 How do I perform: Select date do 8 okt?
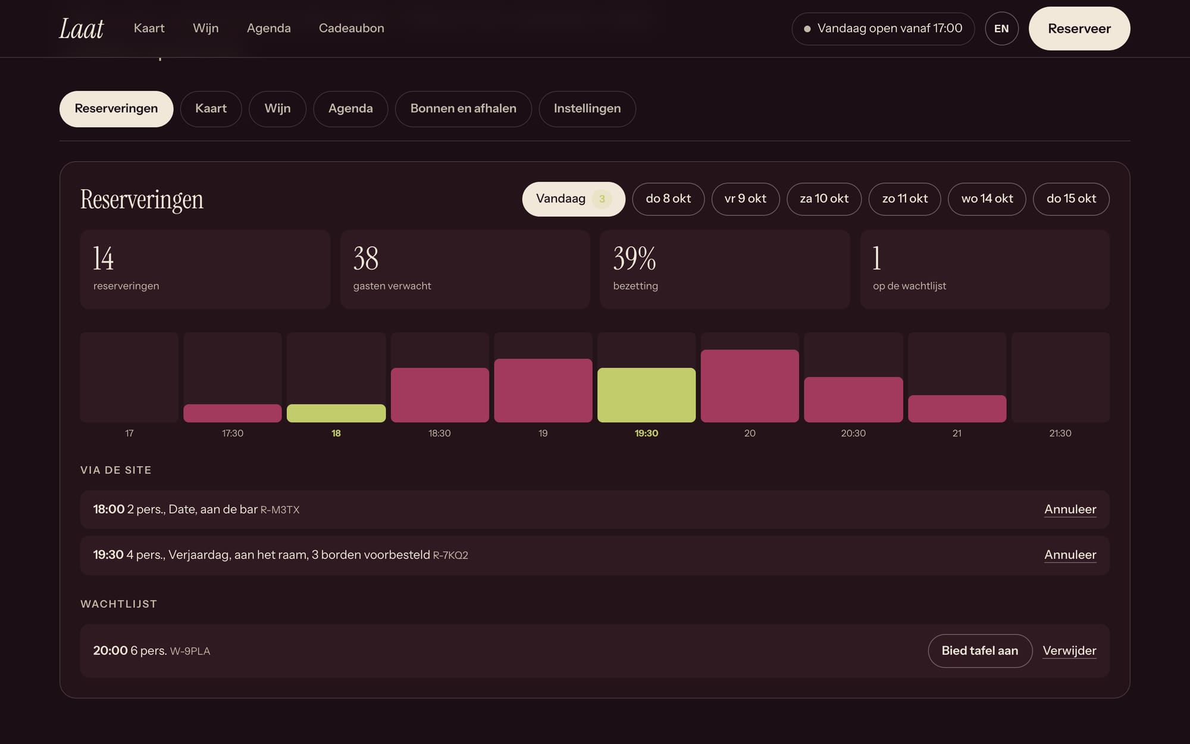coord(668,199)
